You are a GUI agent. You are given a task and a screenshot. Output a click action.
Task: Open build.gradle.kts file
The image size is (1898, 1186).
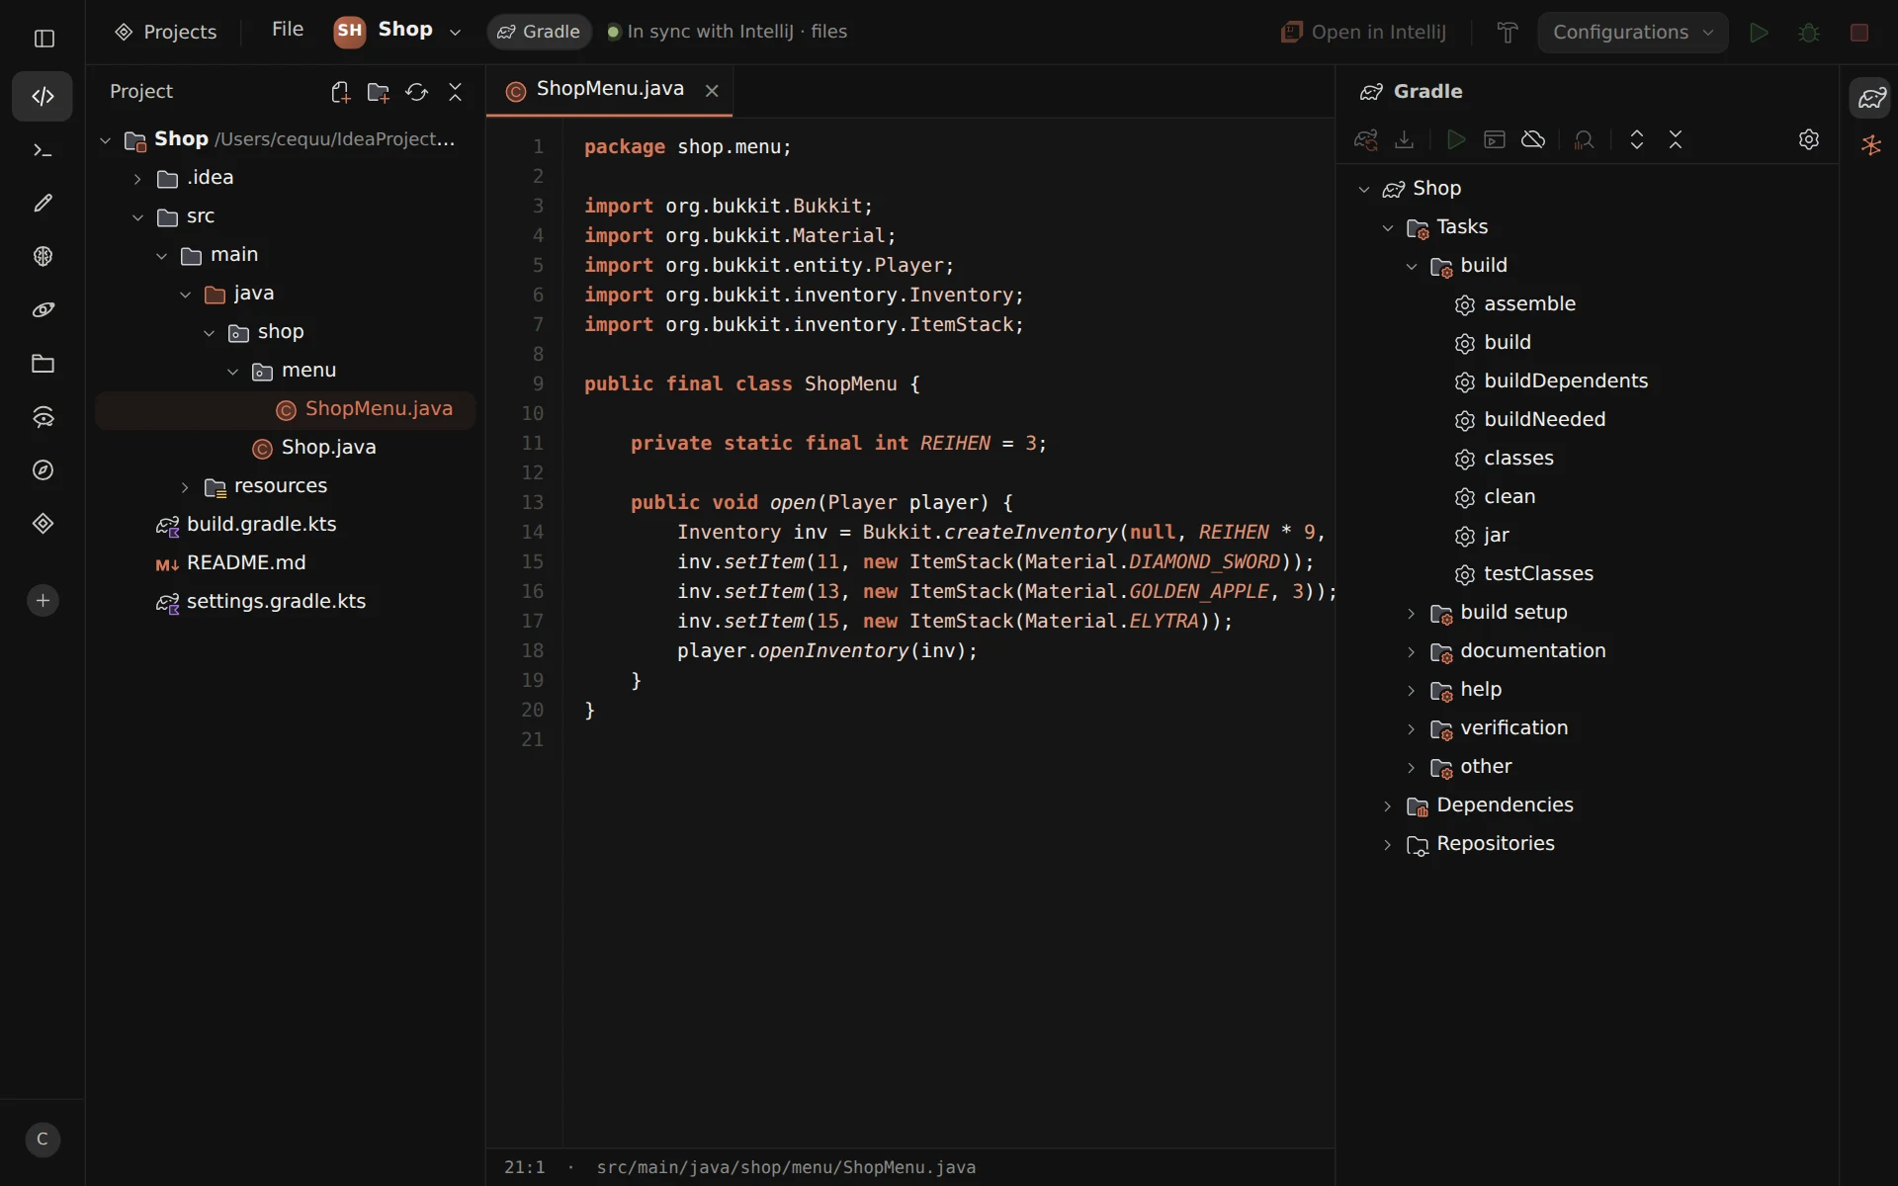point(261,525)
